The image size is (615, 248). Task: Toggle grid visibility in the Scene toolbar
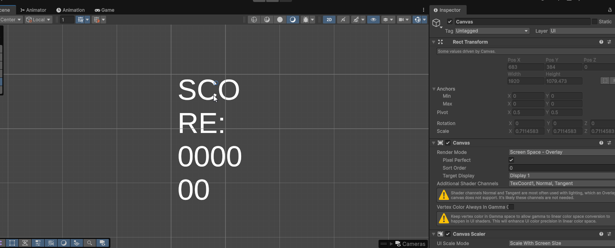[80, 20]
